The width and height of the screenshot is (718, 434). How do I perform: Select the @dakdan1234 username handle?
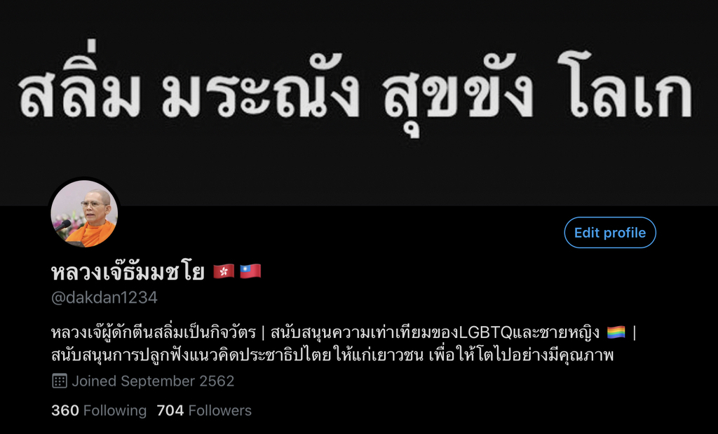tap(104, 297)
